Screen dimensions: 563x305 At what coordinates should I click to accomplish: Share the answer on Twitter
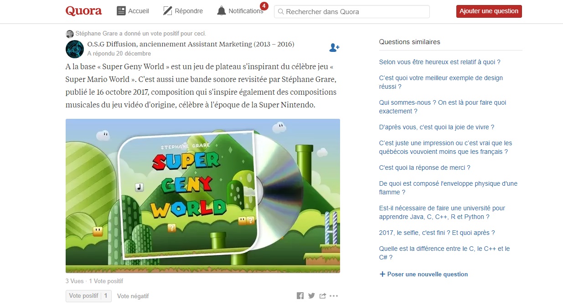(x=311, y=296)
